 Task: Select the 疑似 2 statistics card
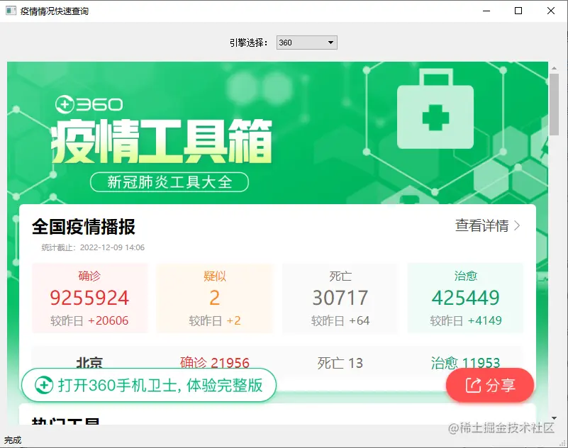click(214, 298)
